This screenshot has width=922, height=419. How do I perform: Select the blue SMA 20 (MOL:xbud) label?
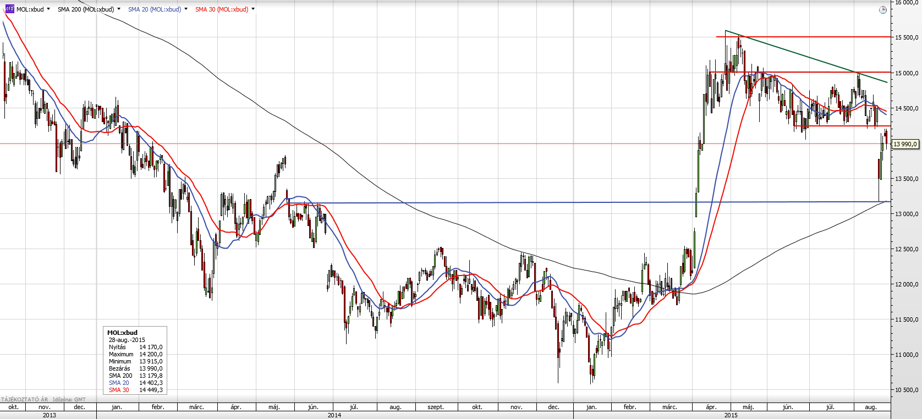pyautogui.click(x=154, y=9)
